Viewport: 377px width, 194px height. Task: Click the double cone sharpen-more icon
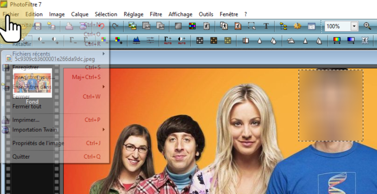click(319, 40)
